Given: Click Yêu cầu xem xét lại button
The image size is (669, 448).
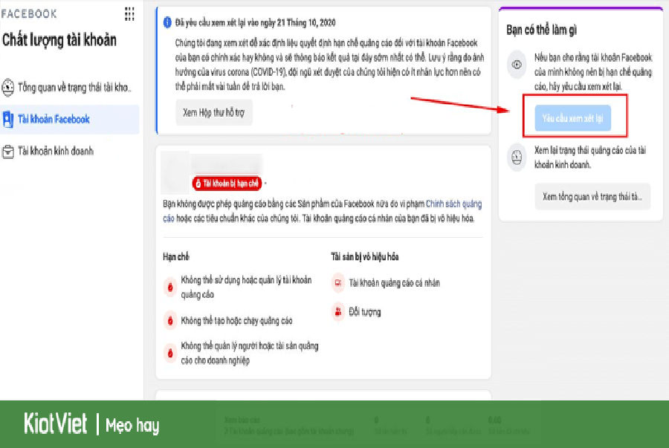Looking at the screenshot, I should click(x=572, y=118).
